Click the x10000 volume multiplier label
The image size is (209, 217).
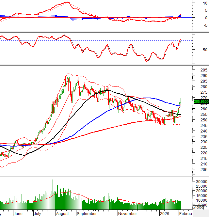(x=199, y=208)
